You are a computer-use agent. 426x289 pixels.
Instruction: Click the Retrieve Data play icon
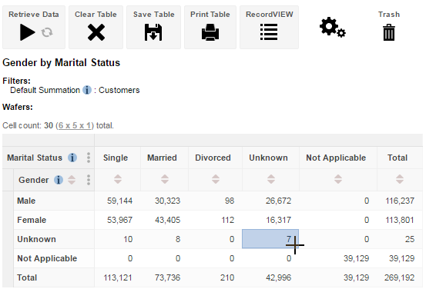tap(28, 32)
